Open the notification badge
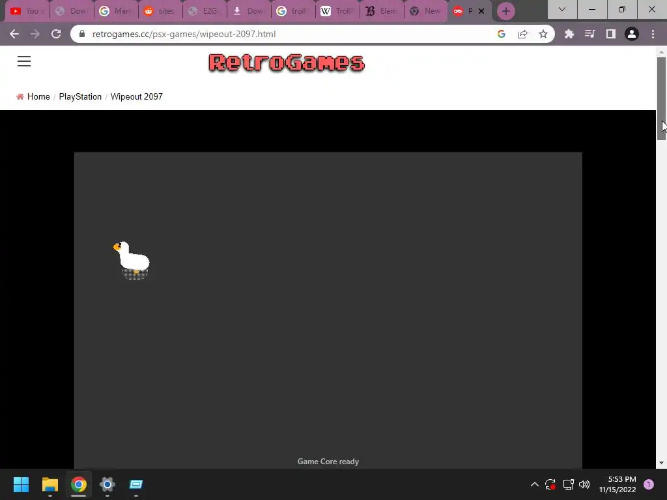The height and width of the screenshot is (500, 667). [649, 484]
